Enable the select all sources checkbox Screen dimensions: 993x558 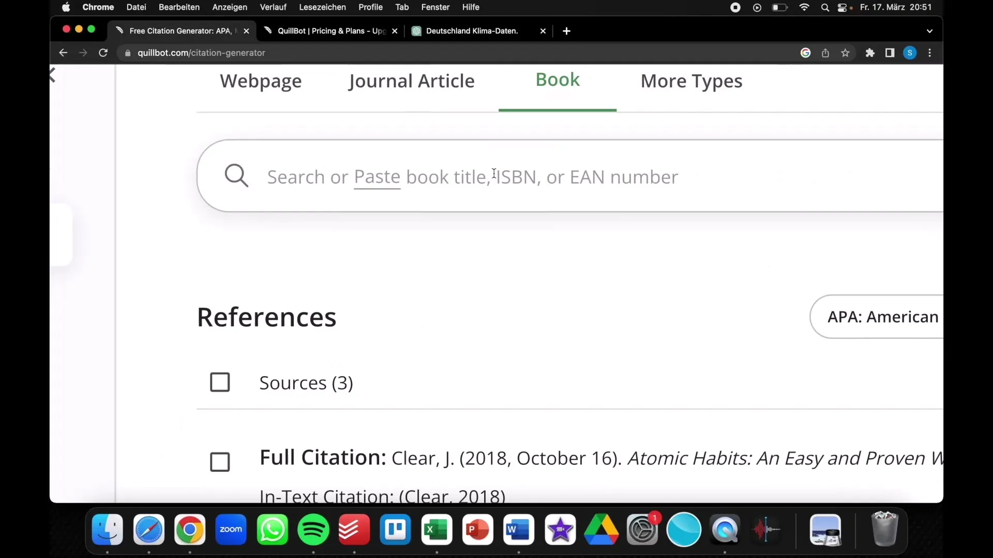coord(220,382)
